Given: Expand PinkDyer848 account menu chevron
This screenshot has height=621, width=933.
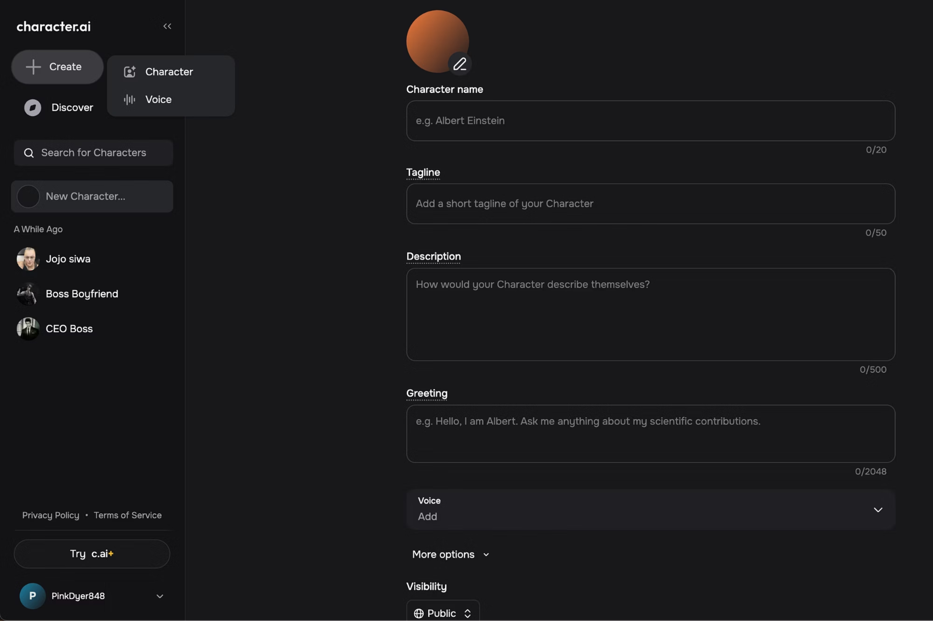Looking at the screenshot, I should tap(160, 596).
